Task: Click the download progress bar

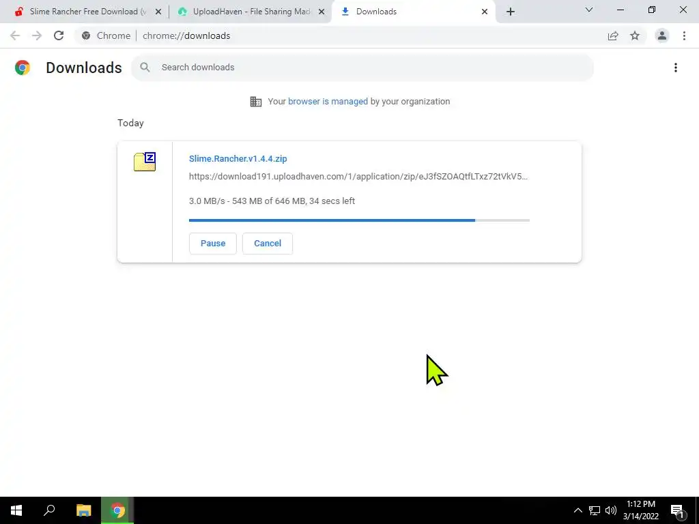Action: [x=359, y=220]
